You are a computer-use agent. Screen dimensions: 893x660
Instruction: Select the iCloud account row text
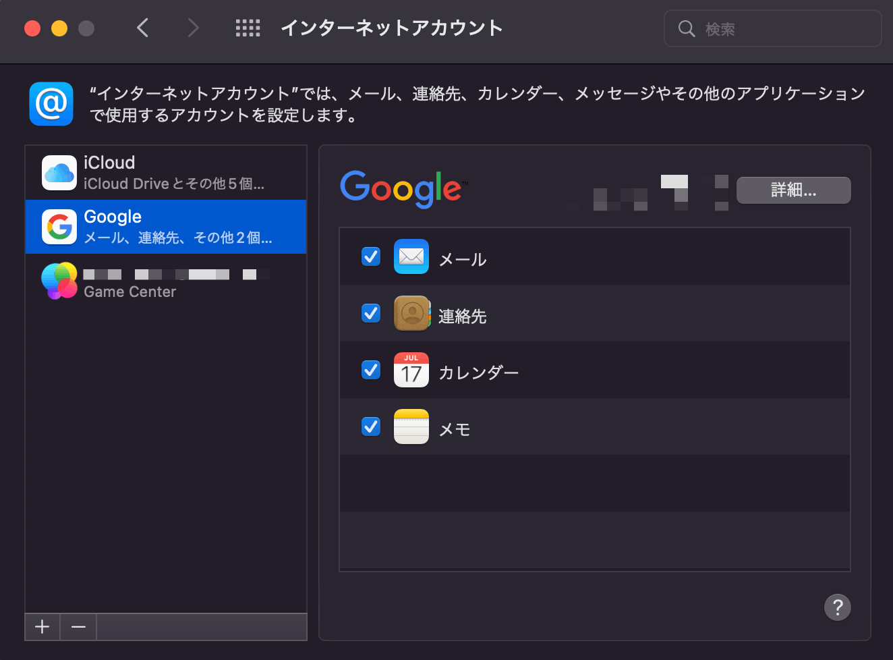(x=109, y=163)
